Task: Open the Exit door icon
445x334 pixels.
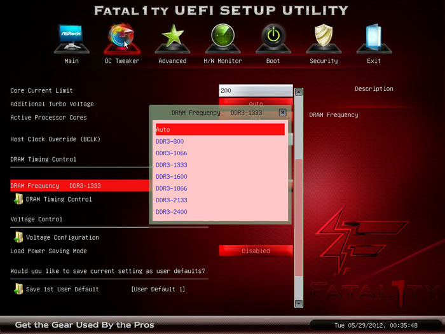Action: pos(374,38)
